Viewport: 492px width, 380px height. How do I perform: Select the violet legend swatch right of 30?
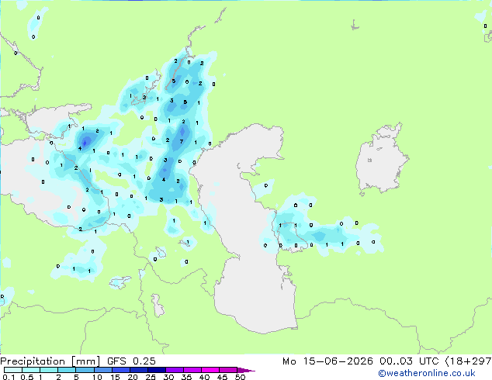175,370
